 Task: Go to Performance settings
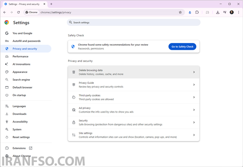point(26,57)
